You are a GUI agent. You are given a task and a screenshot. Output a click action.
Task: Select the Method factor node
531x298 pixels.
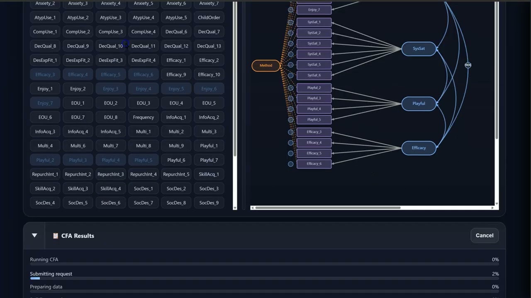266,65
